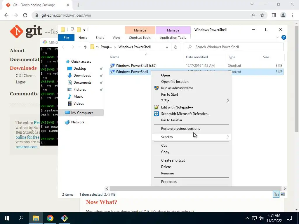The width and height of the screenshot is (299, 224).
Task: Click Git Bash icon in taskbar
Action: point(65,218)
